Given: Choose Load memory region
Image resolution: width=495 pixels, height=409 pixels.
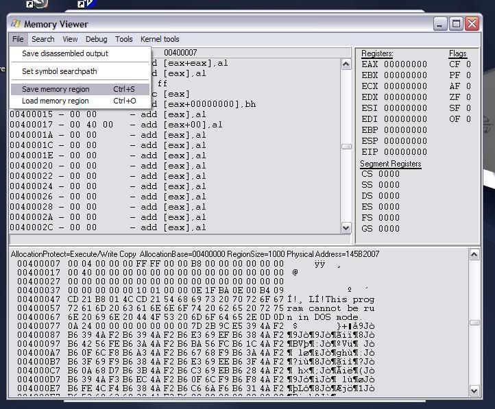Looking at the screenshot, I should [x=56, y=101].
